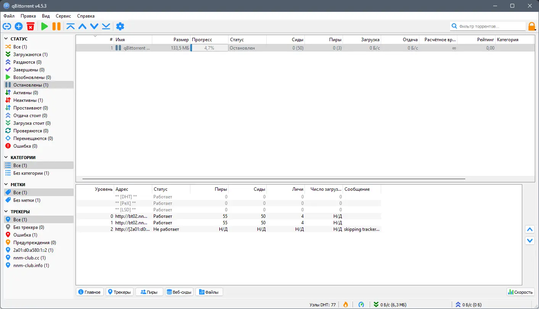Image resolution: width=539 pixels, height=309 pixels.
Task: Switch to the Трекеры tab
Action: point(119,292)
